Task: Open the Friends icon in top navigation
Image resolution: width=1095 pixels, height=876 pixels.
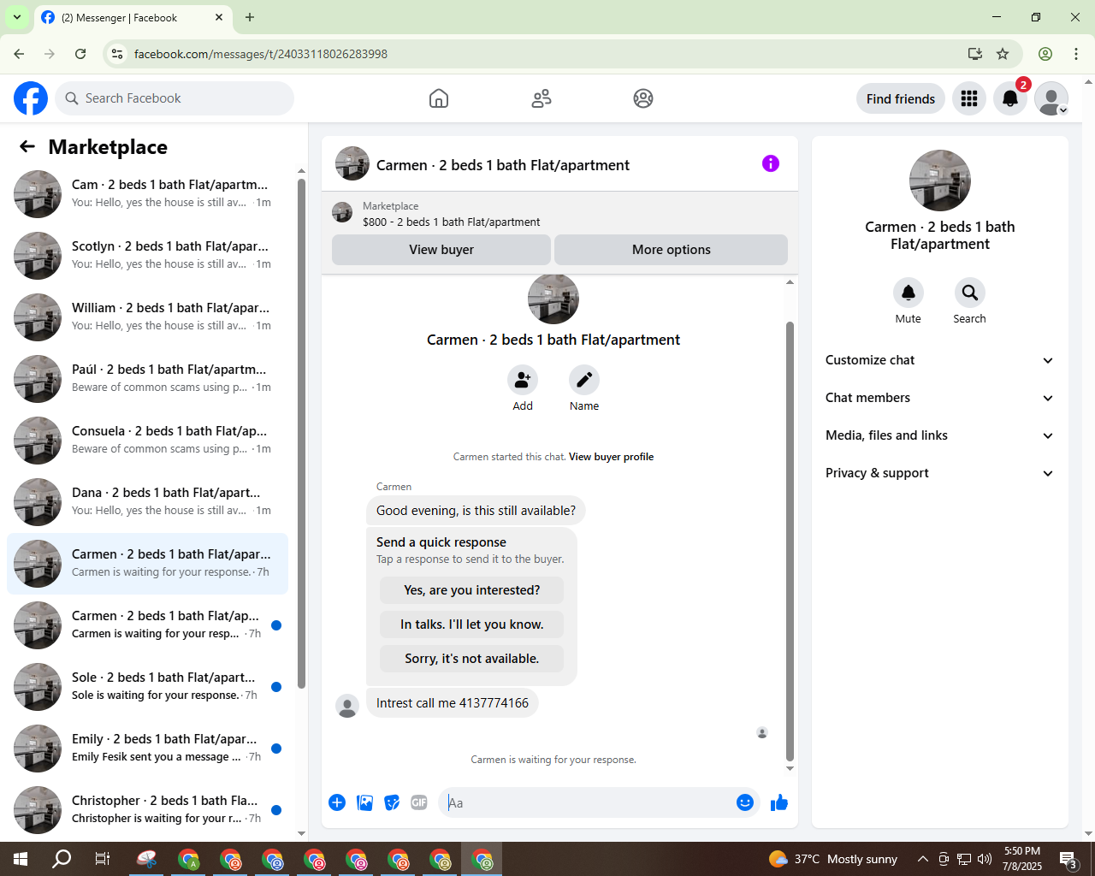Action: [542, 98]
